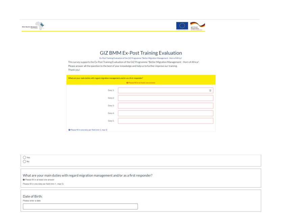The width and height of the screenshot is (293, 224).
Task: Click the large main duties question in the lower panel
Action: [88, 175]
